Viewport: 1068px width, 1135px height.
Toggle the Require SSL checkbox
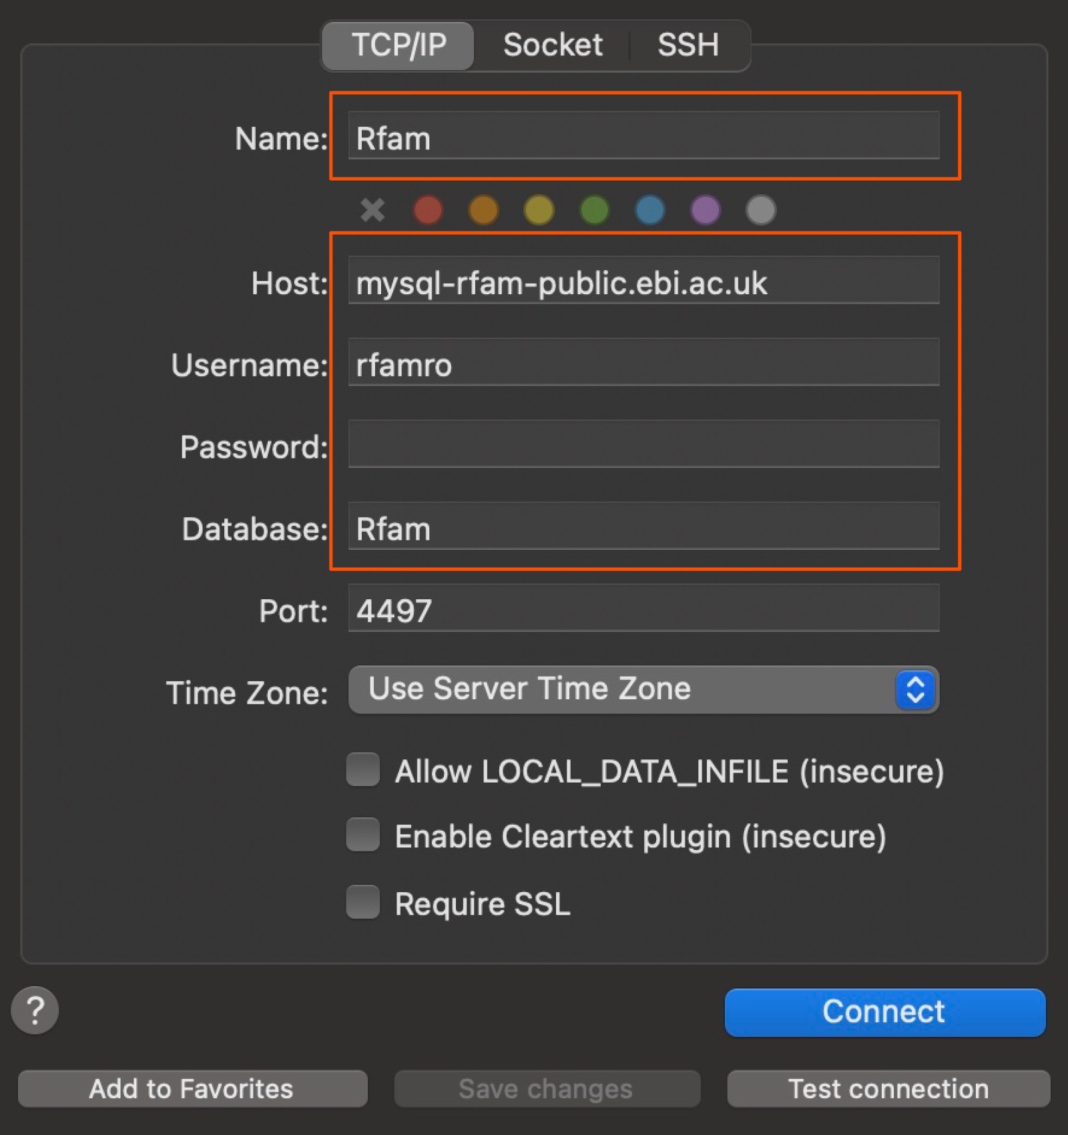[363, 902]
